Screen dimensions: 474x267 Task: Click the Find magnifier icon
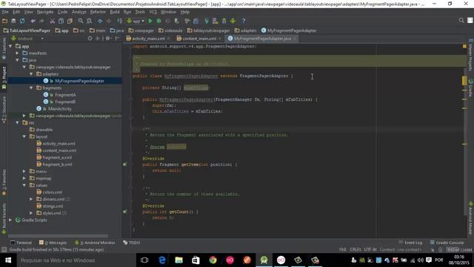coord(81,21)
